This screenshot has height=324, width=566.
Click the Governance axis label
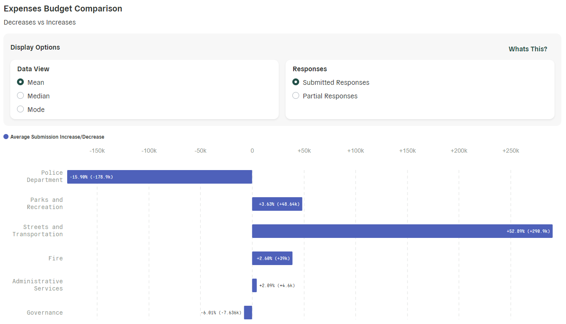click(45, 313)
